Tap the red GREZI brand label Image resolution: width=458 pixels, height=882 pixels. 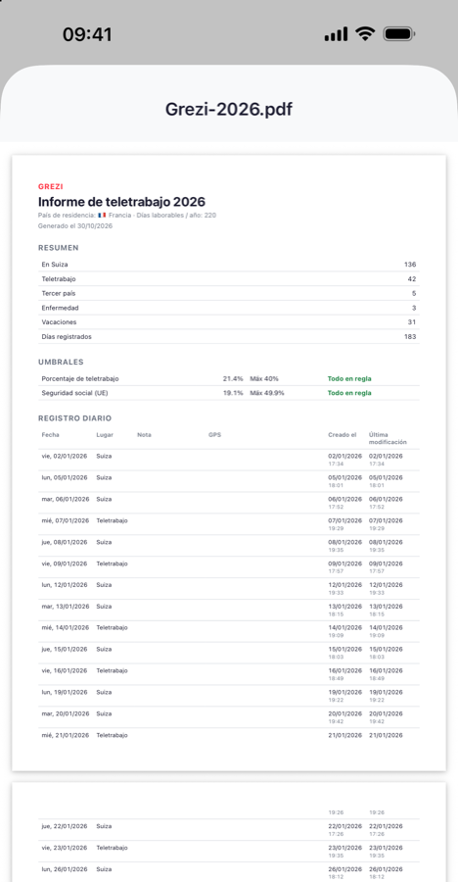tap(51, 187)
